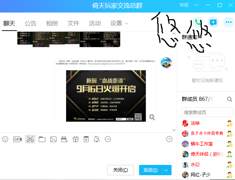Open the emoji face picker

tap(5, 139)
